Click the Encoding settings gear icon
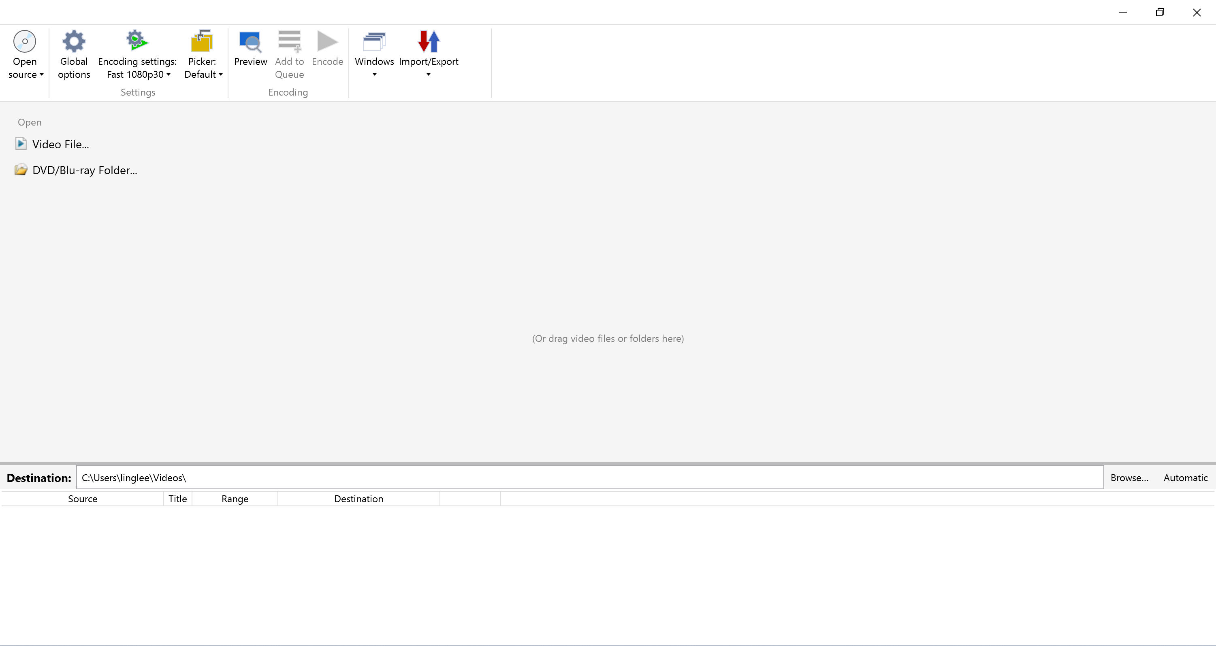1216x646 pixels. coord(137,41)
